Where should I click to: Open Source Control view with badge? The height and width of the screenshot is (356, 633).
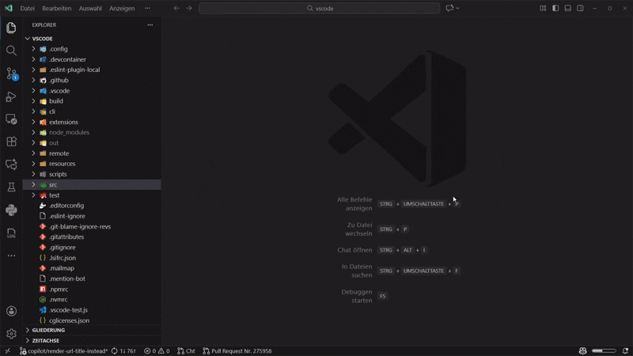[12, 74]
